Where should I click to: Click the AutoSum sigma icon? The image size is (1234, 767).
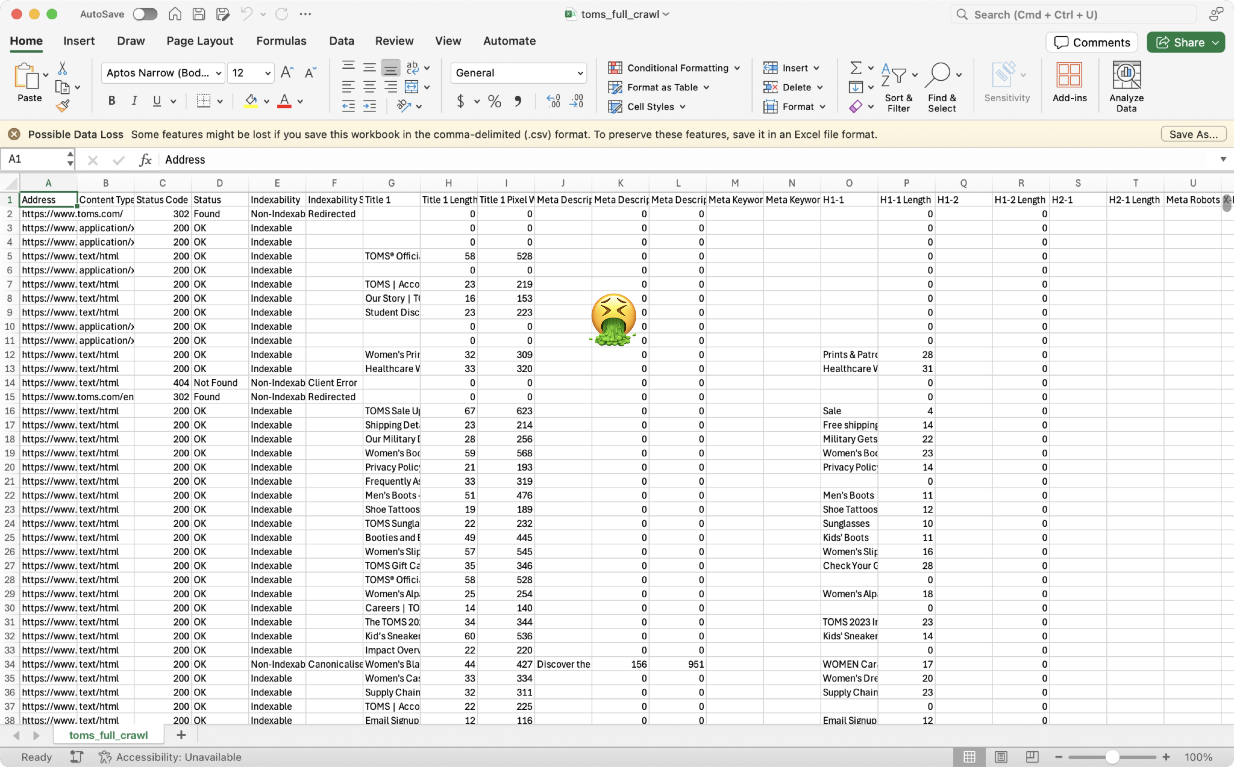click(855, 67)
